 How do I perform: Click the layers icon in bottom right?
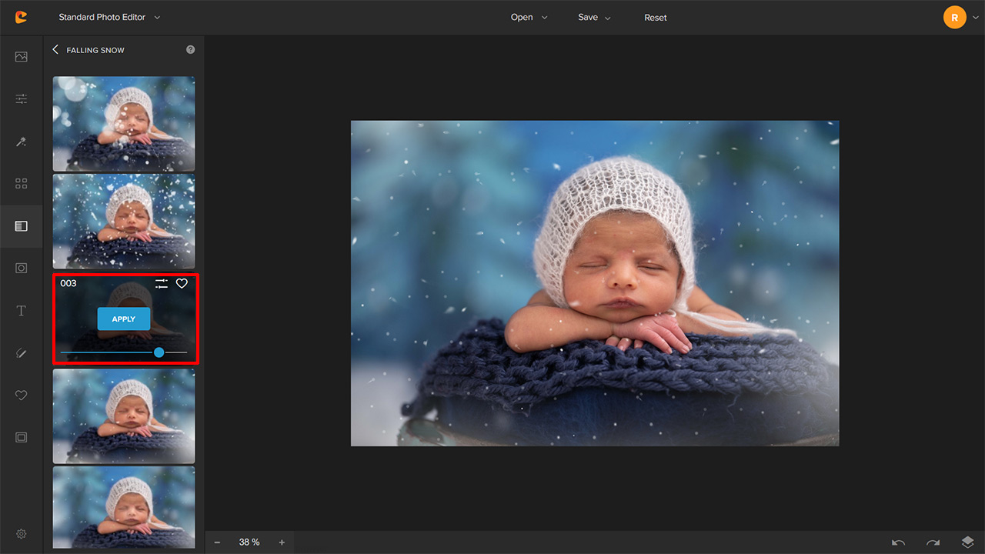[x=967, y=542]
